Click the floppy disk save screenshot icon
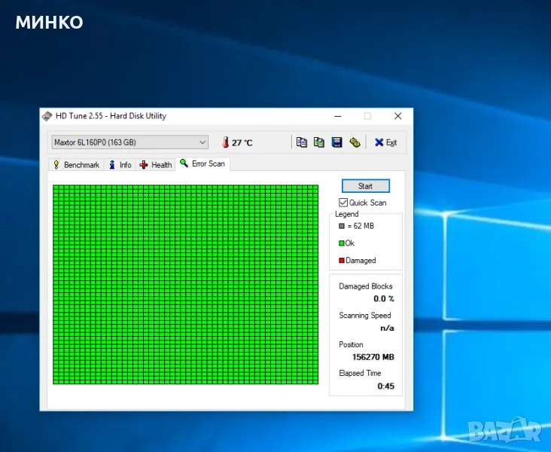This screenshot has width=551, height=452. coord(336,142)
